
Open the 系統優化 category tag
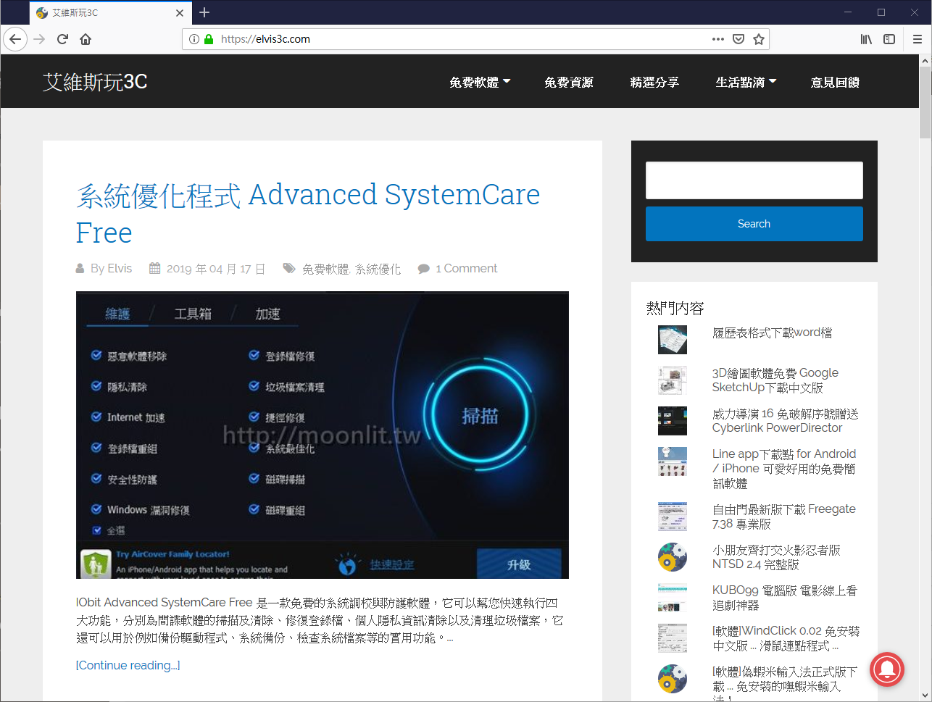pos(378,269)
